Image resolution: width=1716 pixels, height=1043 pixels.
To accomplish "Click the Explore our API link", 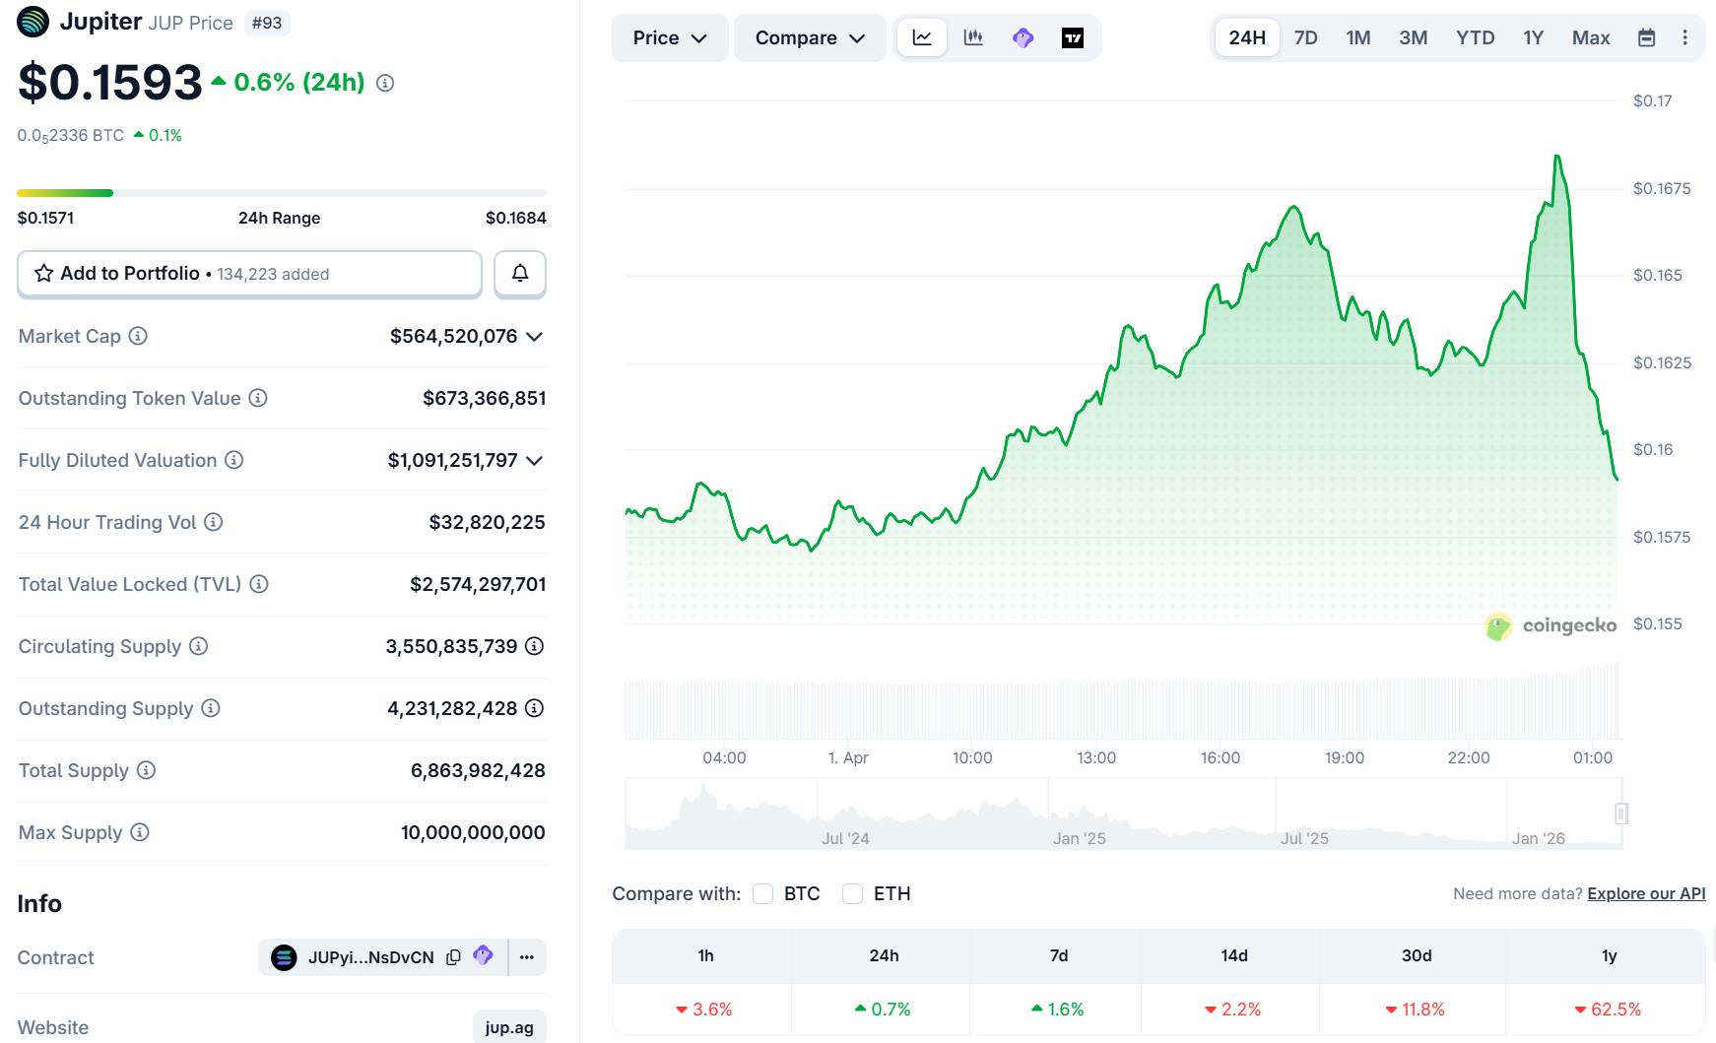I will [1645, 893].
